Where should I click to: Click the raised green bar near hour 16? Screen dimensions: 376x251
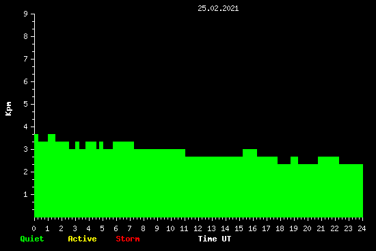(250, 153)
